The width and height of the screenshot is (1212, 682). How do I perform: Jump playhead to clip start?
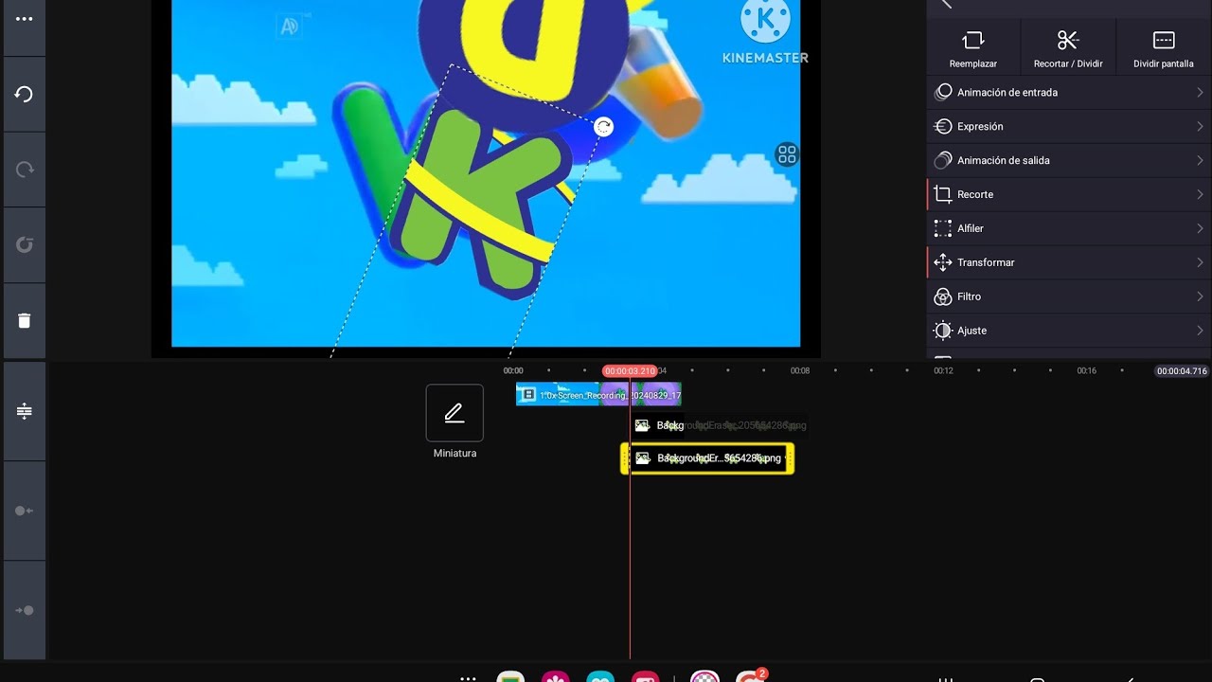tap(24, 511)
